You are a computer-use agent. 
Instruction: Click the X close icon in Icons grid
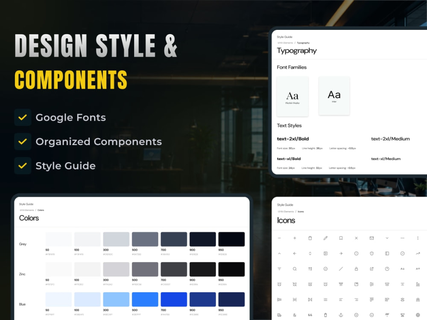pyautogui.click(x=356, y=238)
